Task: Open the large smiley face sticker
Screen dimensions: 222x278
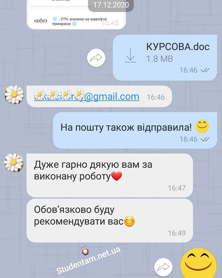Action: pyautogui.click(x=199, y=263)
